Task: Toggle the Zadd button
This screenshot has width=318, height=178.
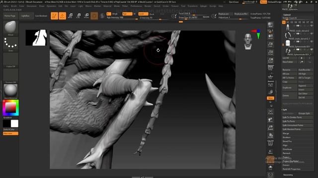Action: [x=143, y=14]
